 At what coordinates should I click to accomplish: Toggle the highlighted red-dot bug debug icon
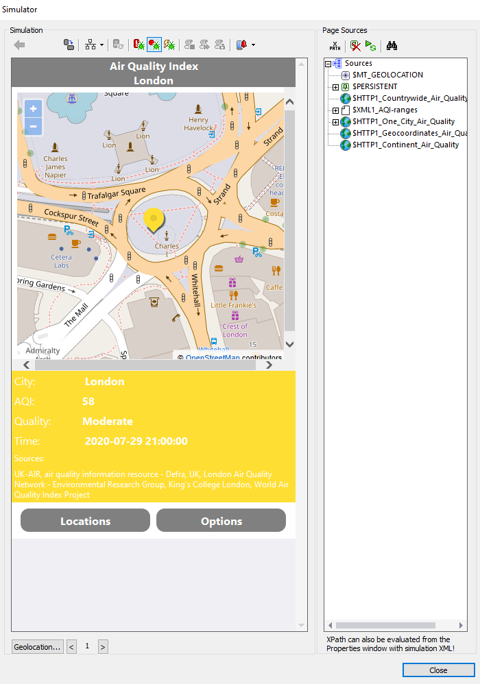154,45
